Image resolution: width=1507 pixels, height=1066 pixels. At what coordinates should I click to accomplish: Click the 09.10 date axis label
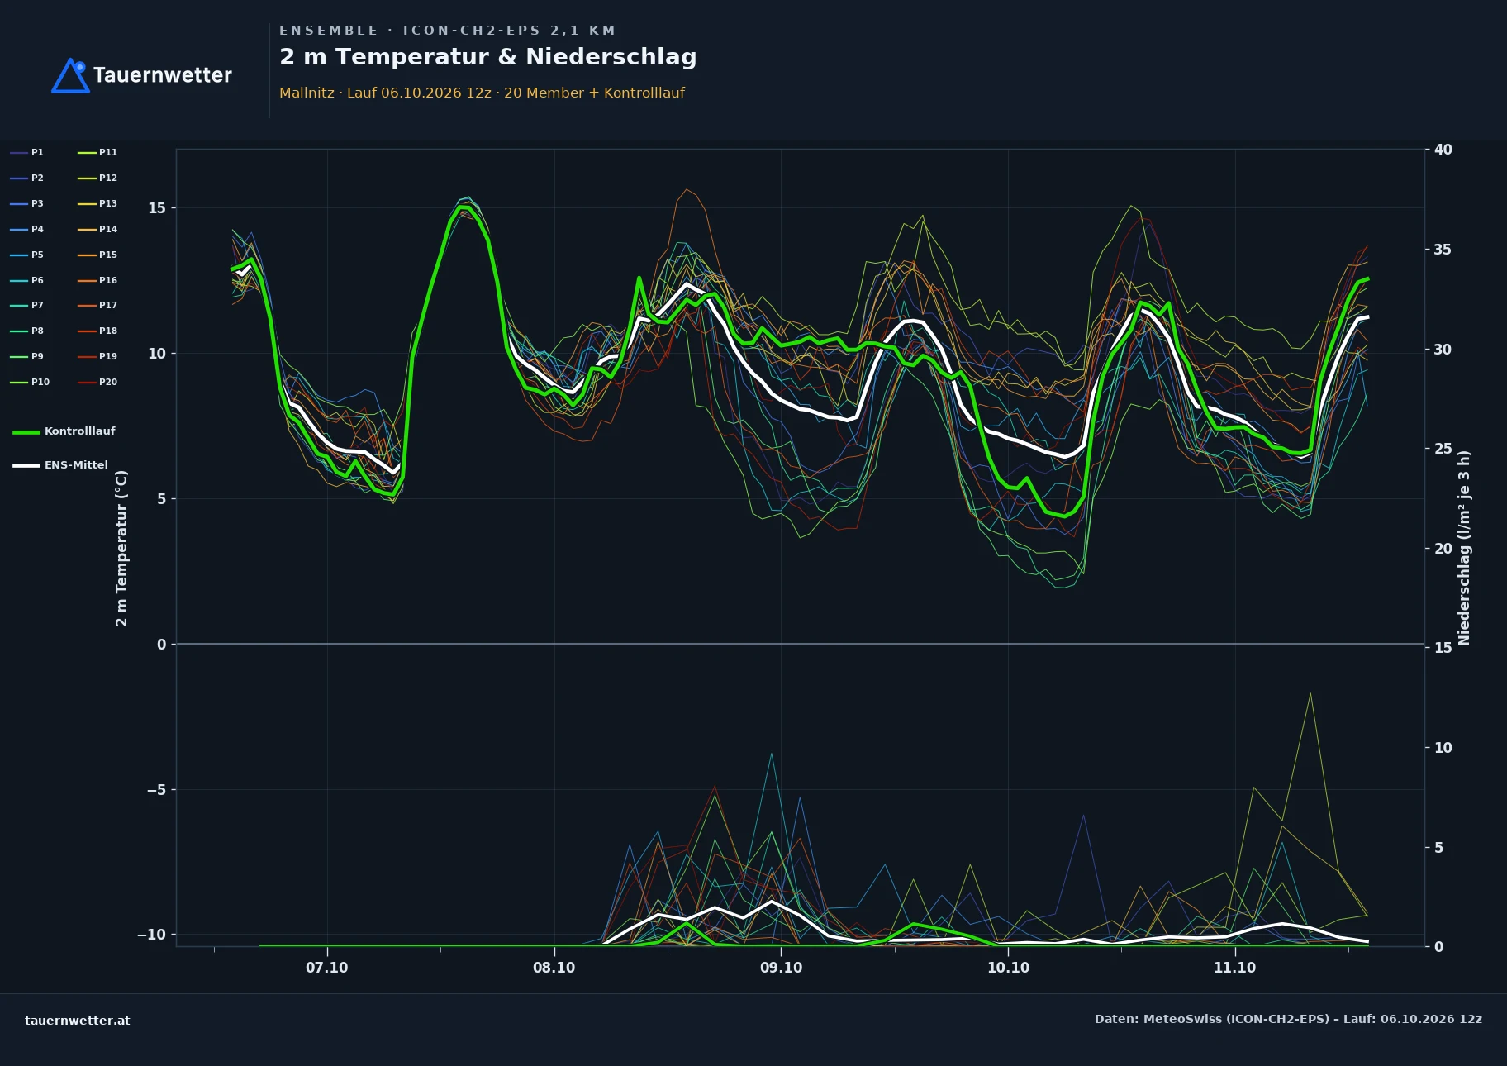(781, 968)
